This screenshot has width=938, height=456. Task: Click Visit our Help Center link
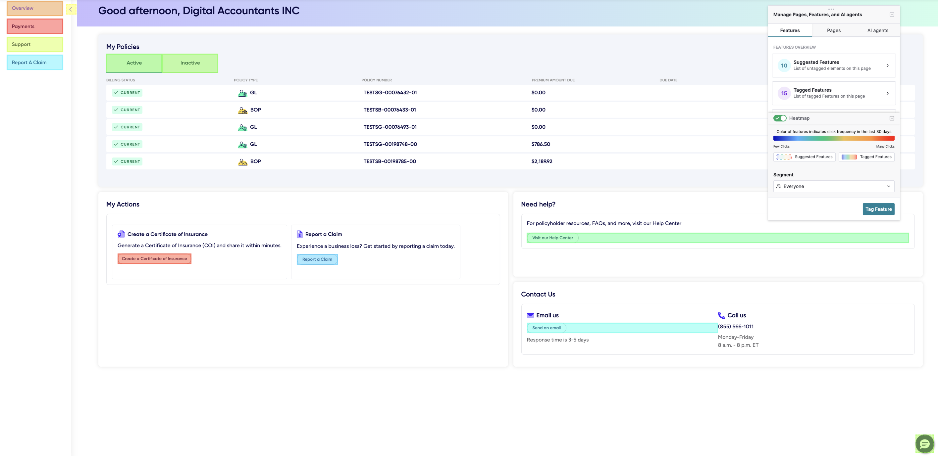point(552,238)
